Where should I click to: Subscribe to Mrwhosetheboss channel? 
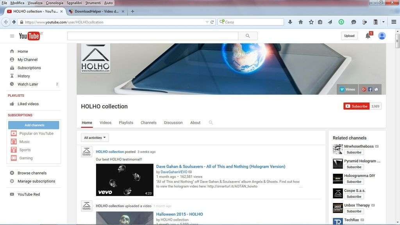pyautogui.click(x=354, y=152)
